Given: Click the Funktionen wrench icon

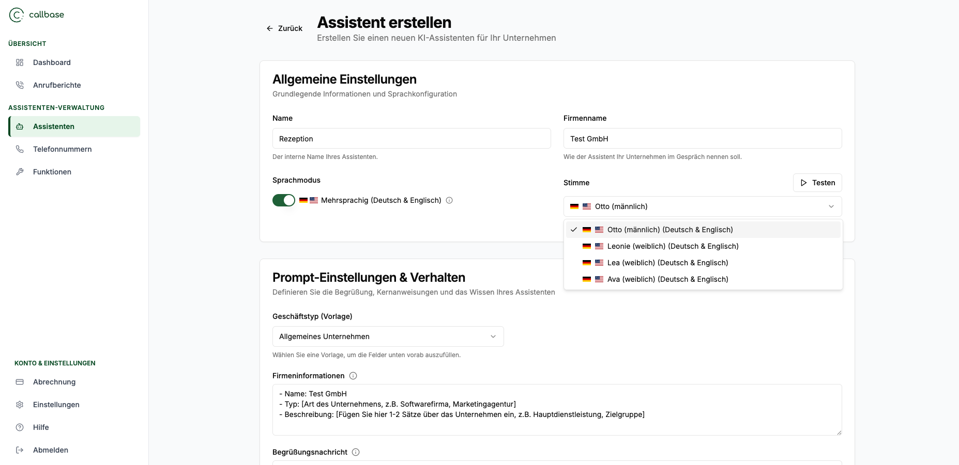Looking at the screenshot, I should click(20, 172).
